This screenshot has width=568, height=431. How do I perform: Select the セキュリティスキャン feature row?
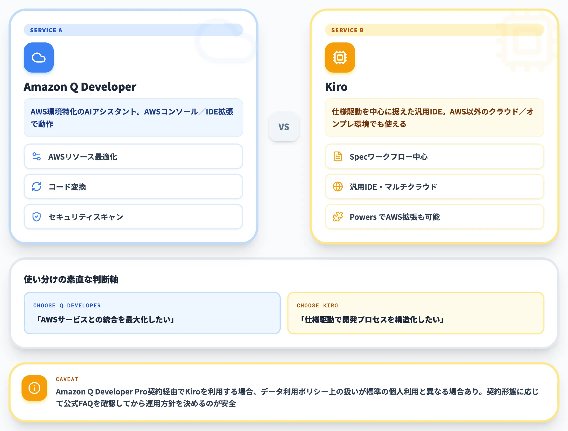[x=133, y=217]
